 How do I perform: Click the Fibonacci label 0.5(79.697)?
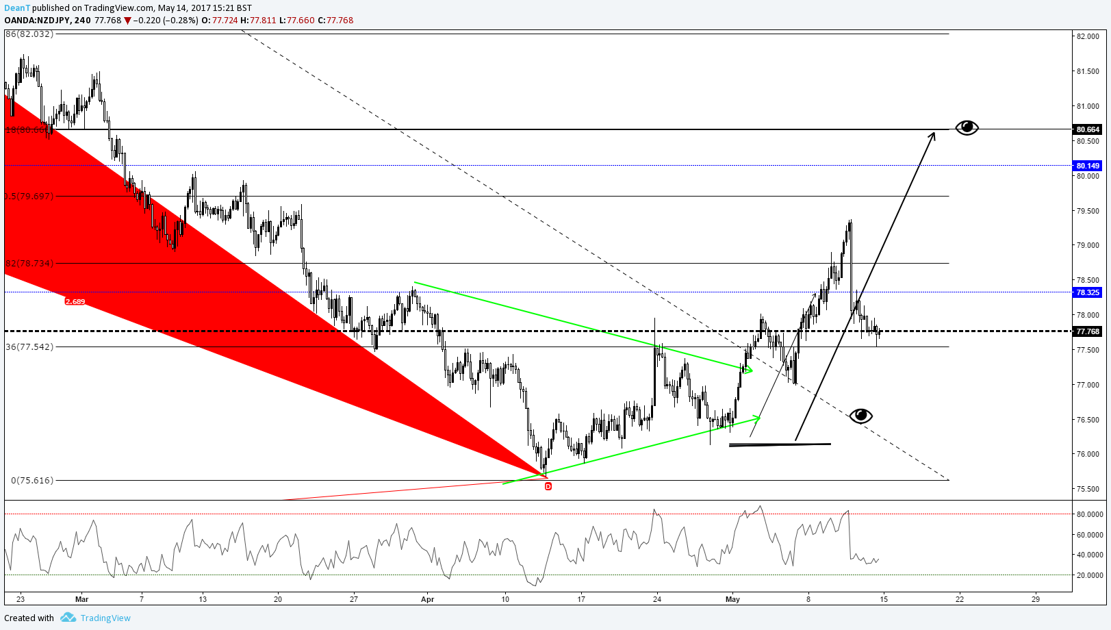point(29,196)
